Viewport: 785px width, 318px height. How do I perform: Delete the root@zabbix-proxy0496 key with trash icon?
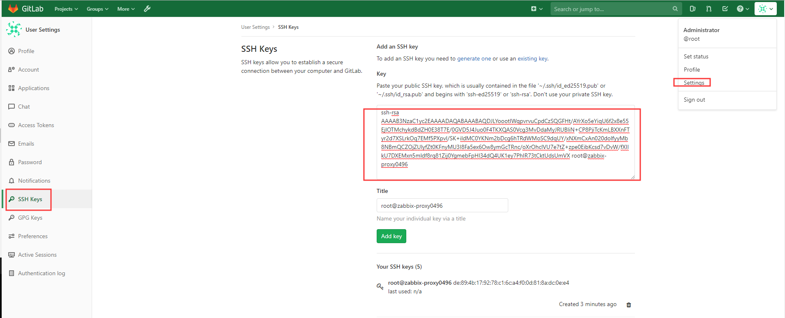[628, 305]
